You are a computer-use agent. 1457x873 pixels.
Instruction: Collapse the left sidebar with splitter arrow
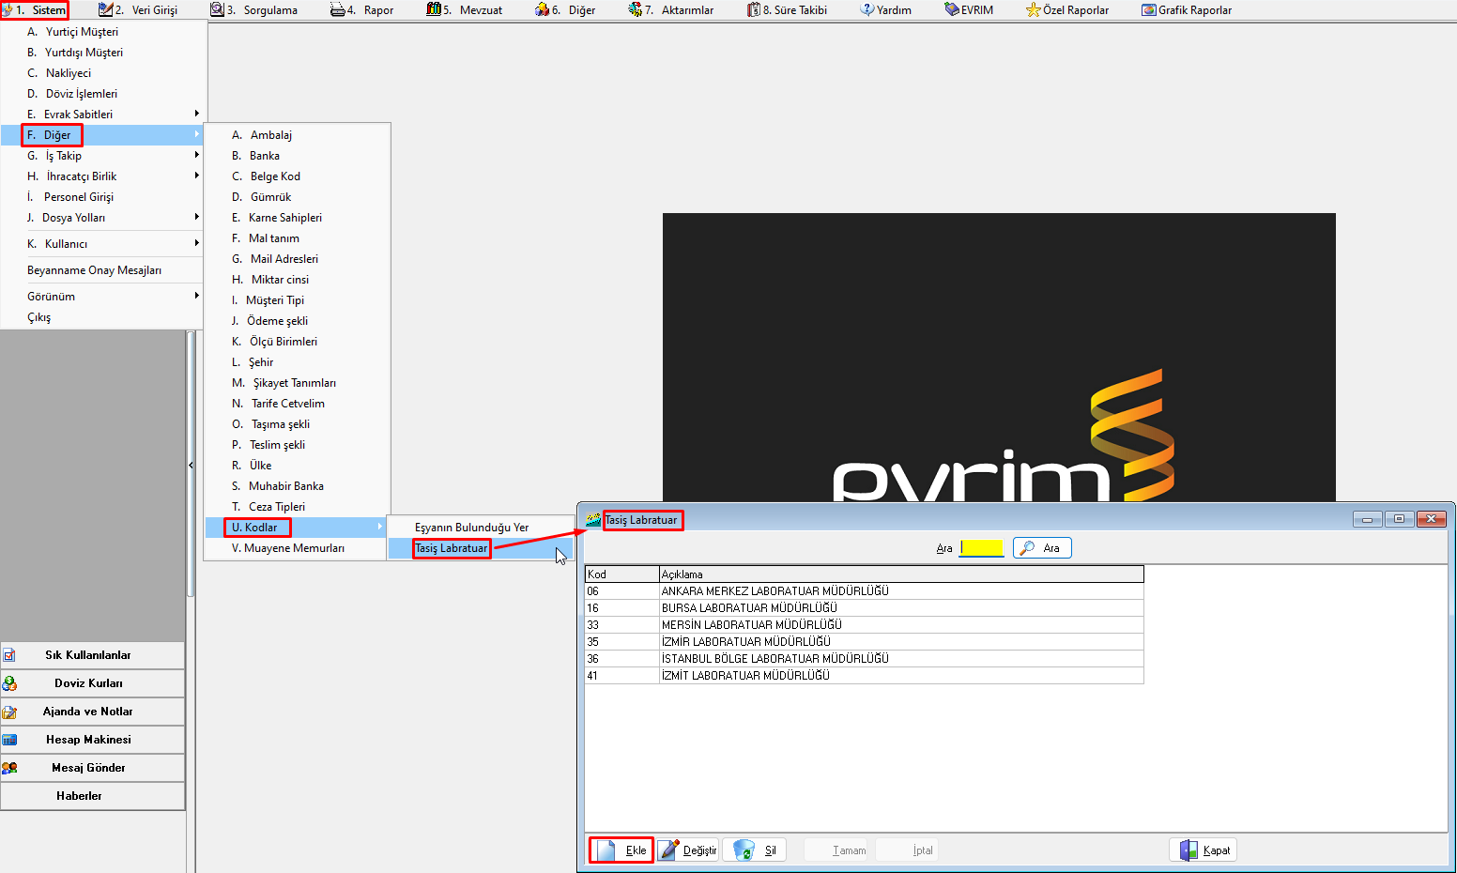(191, 465)
